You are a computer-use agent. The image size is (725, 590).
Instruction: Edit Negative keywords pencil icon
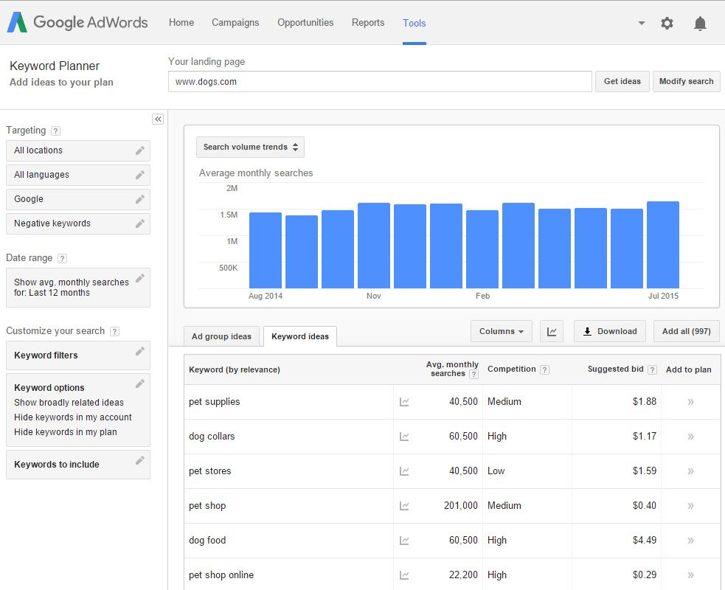click(139, 223)
